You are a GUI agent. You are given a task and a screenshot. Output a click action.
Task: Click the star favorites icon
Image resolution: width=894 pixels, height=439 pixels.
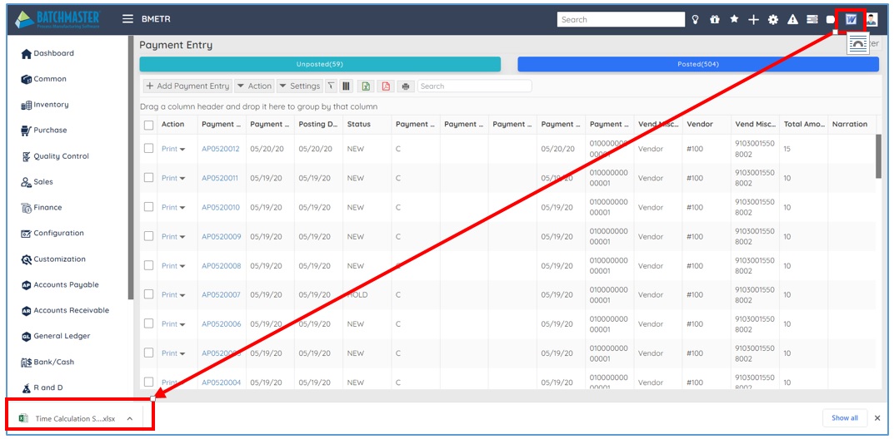click(x=734, y=20)
